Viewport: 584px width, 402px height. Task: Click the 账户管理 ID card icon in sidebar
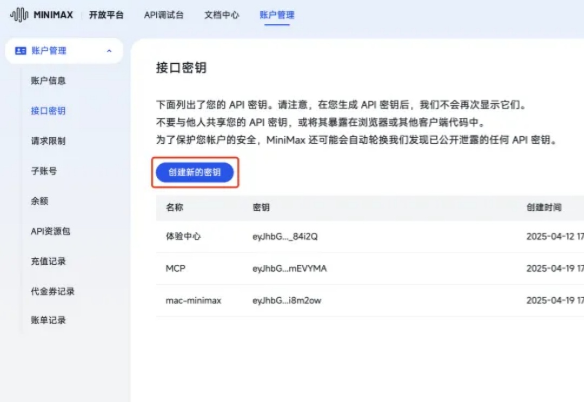21,51
